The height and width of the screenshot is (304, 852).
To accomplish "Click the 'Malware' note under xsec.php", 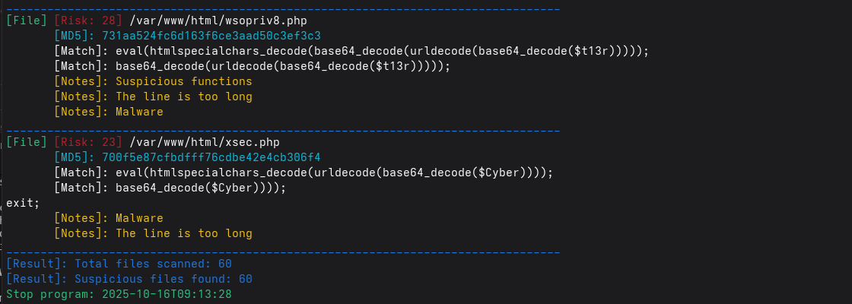I will pos(139,218).
